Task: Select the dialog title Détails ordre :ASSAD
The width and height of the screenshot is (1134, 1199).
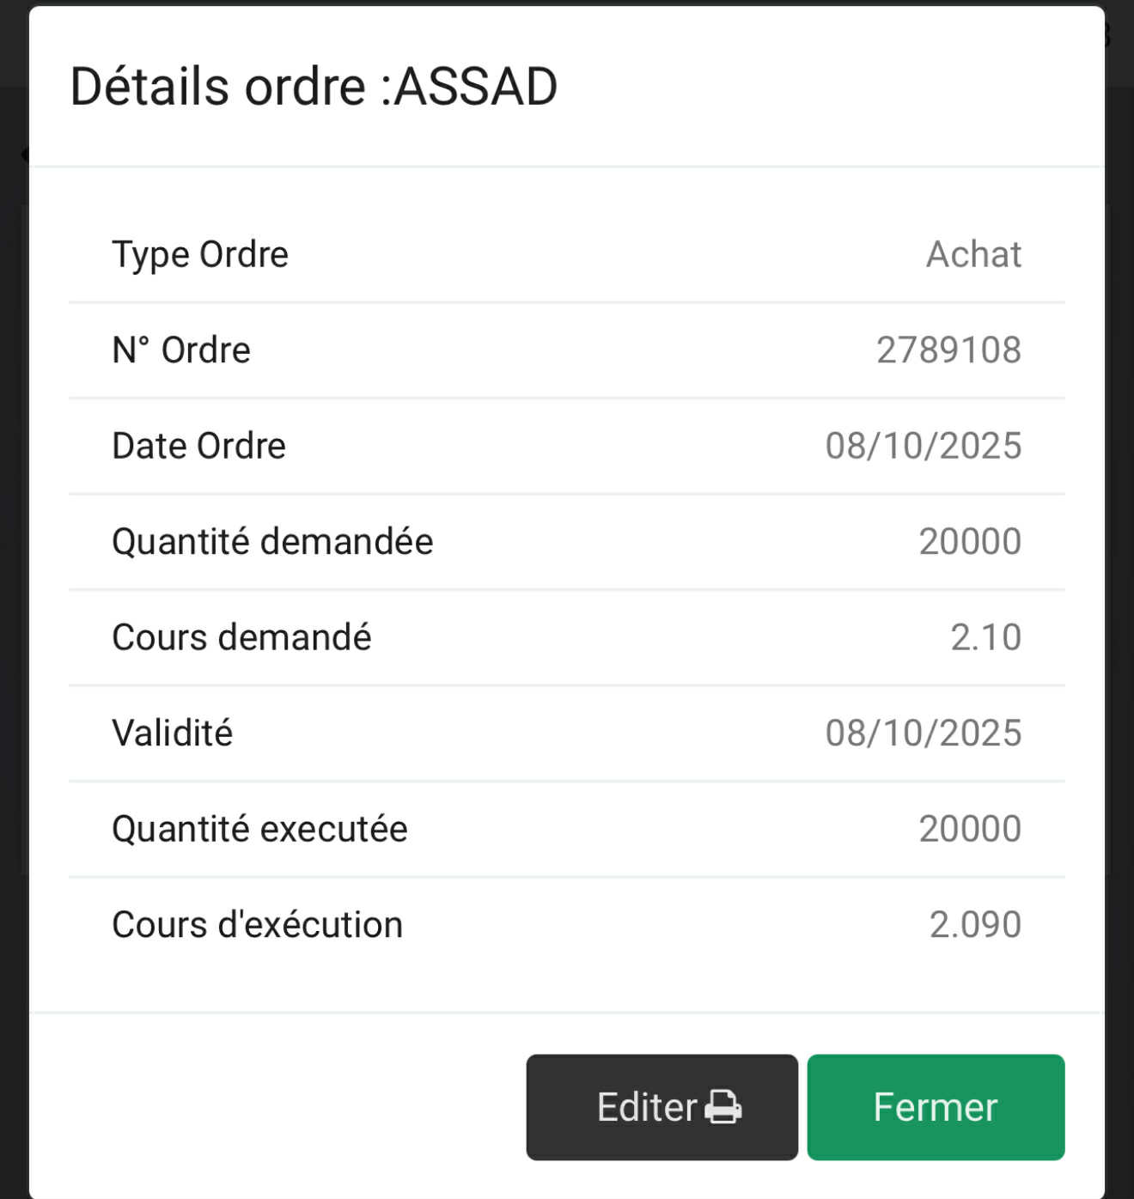Action: pyautogui.click(x=314, y=87)
